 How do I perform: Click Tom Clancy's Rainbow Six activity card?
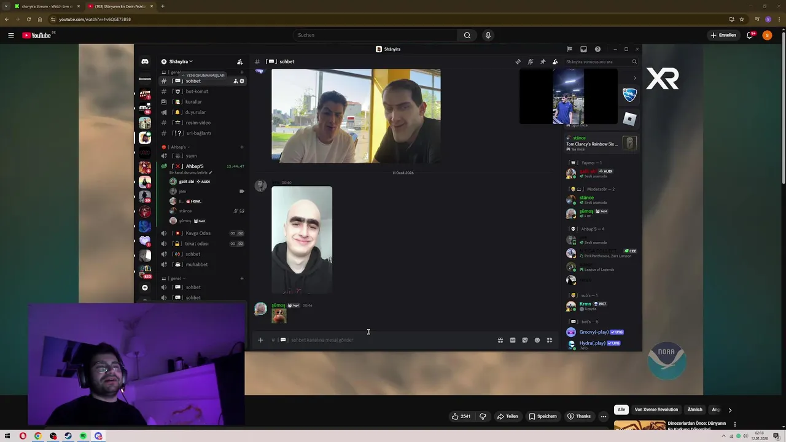click(x=602, y=144)
